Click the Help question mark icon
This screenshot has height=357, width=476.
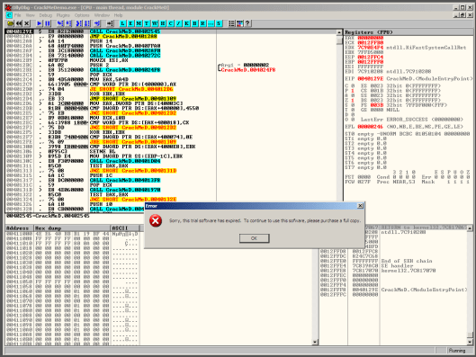tap(247, 23)
